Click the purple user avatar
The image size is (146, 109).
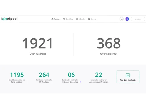click(x=127, y=19)
